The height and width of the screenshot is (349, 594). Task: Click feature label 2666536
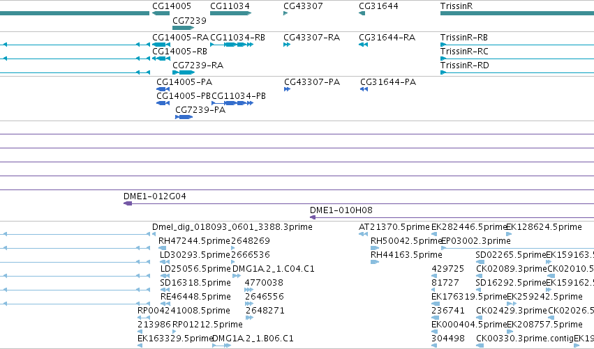coord(251,255)
